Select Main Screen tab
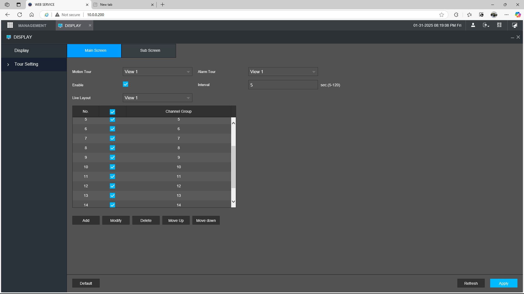This screenshot has height=294, width=524. (94, 51)
